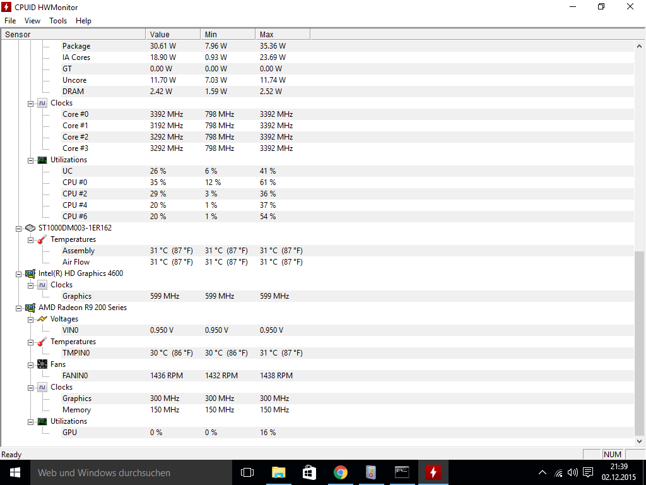Collapse the AMD Radeon Voltages node

30,320
